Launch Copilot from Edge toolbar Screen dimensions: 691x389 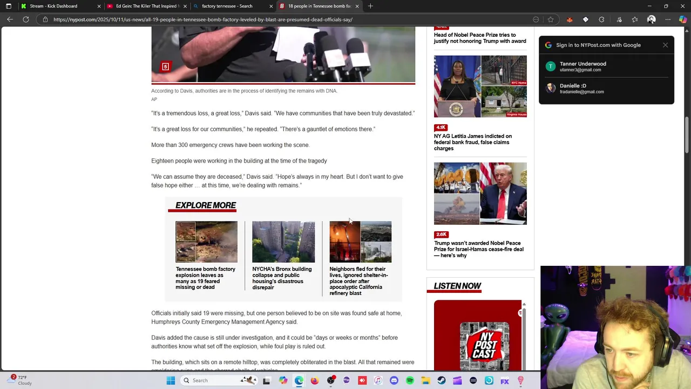682,19
